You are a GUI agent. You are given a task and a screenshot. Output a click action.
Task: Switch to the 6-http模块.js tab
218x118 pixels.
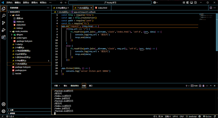tap(62, 8)
